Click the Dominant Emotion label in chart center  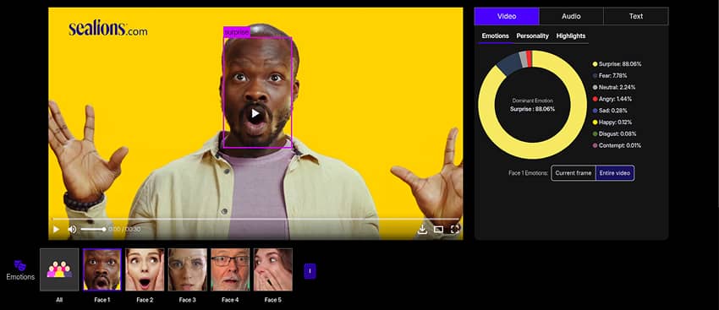(x=532, y=101)
